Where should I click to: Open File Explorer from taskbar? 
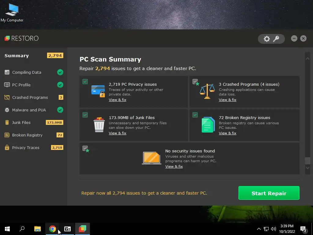tap(37, 229)
